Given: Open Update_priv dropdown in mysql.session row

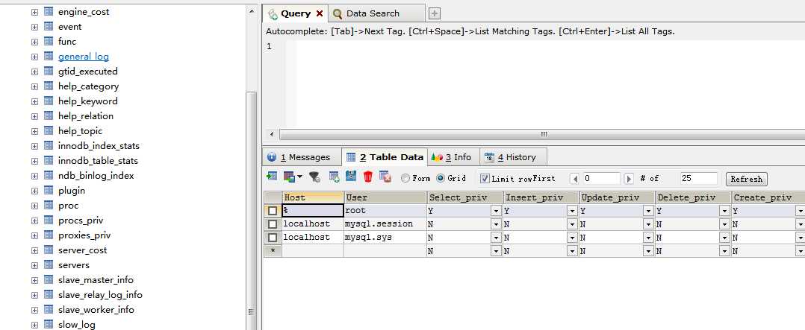Looking at the screenshot, I should point(648,224).
